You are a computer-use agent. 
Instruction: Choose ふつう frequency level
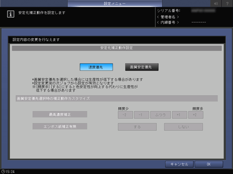tap(160, 115)
